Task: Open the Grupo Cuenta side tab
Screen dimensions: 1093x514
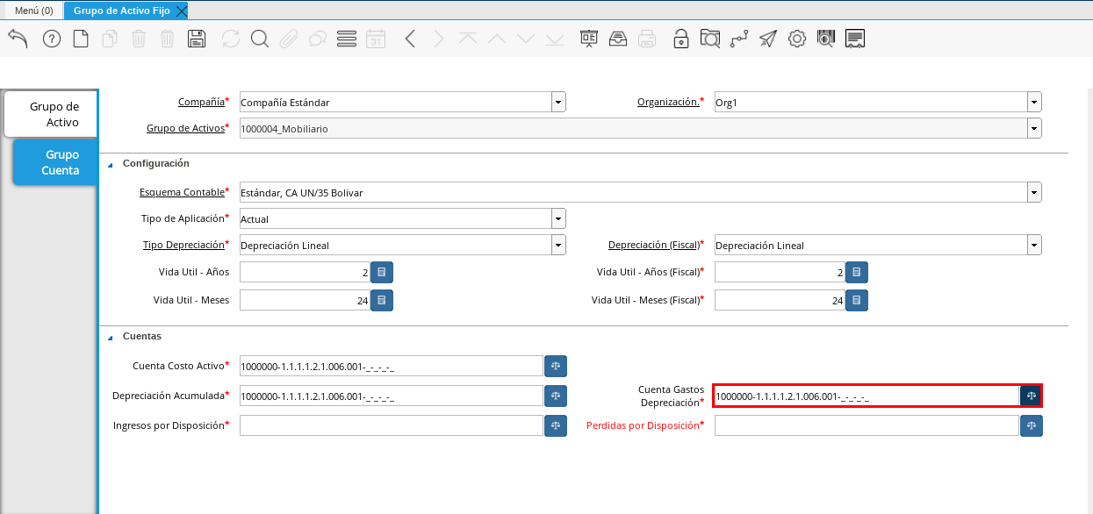Action: (x=55, y=162)
